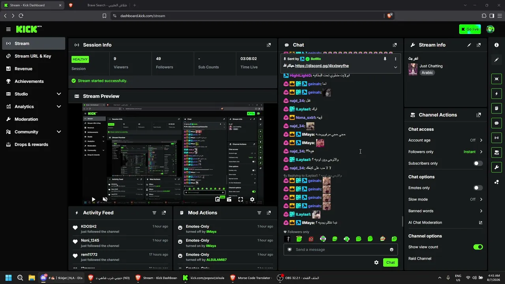
Task: Open the Discord invite link in pinned message
Action: (x=322, y=66)
